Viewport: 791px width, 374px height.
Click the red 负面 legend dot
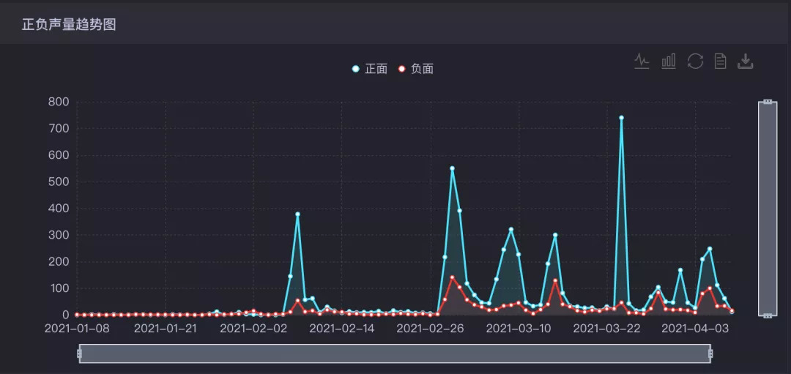tap(402, 69)
